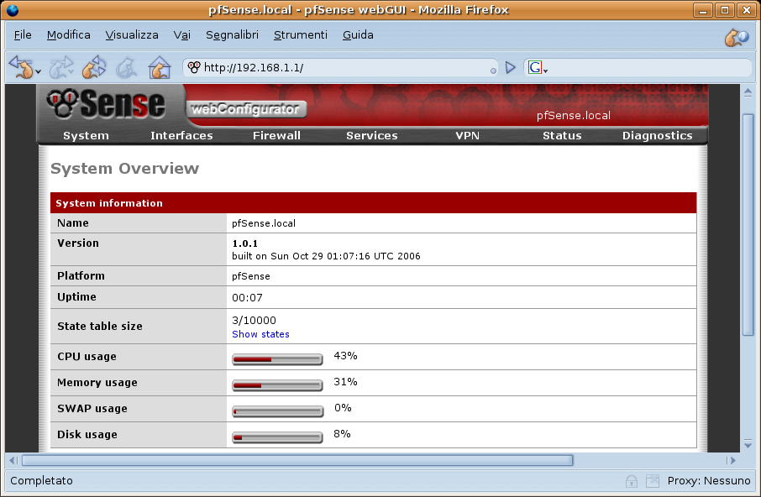Click the padlock security icon in status bar
Viewport: 761px width, 497px height.
[631, 481]
